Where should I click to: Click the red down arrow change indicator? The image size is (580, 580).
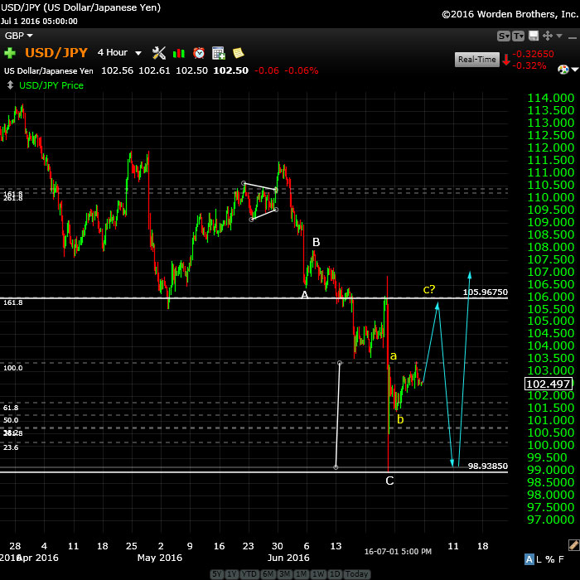click(506, 59)
